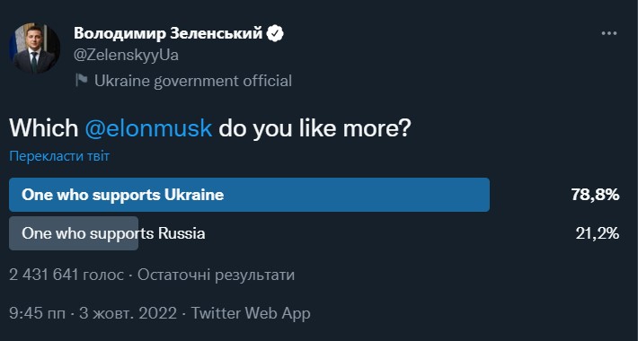Click the 78,8% poll result value
This screenshot has width=638, height=341.
pyautogui.click(x=595, y=195)
